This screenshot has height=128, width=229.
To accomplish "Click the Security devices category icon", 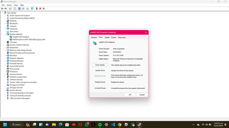I will pos(8,74).
